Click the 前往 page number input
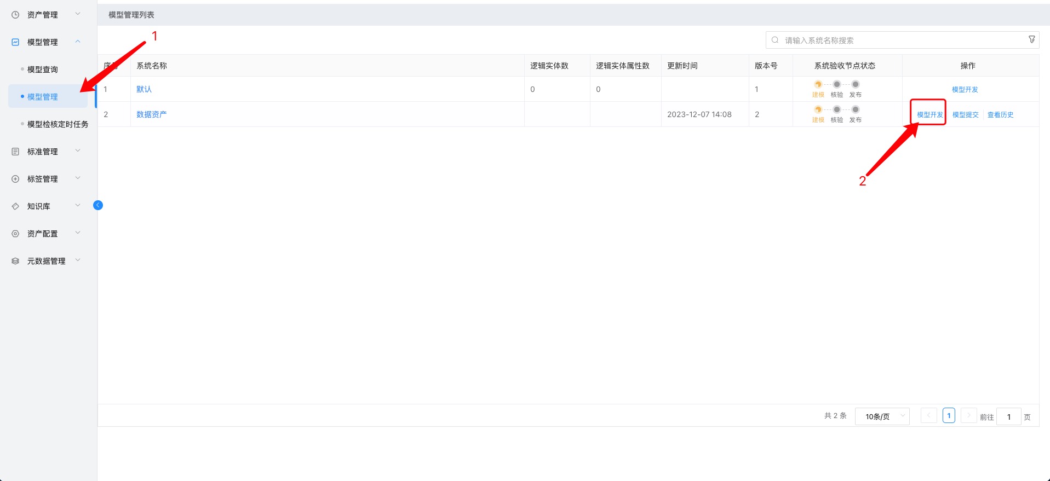Screen dimensions: 1050x481 [x=1009, y=417]
